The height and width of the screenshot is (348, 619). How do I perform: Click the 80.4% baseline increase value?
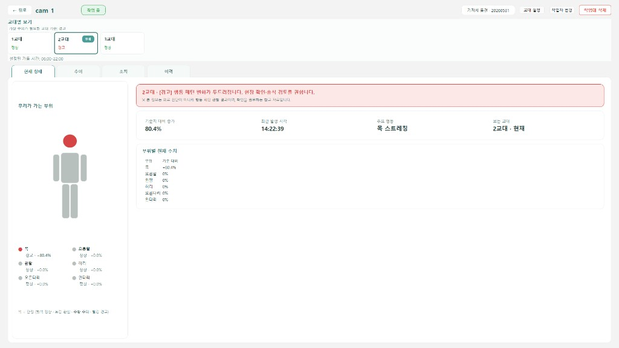click(153, 129)
